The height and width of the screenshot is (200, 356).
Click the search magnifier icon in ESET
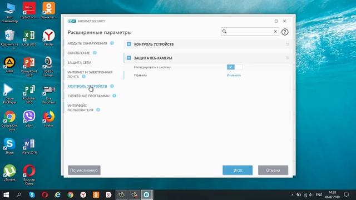[x=224, y=31]
